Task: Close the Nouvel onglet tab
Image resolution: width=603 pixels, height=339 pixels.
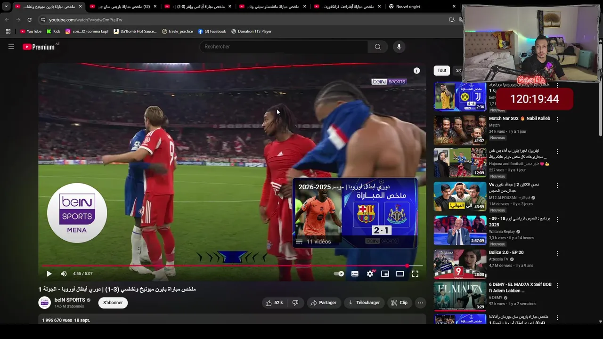Action: coord(454,7)
